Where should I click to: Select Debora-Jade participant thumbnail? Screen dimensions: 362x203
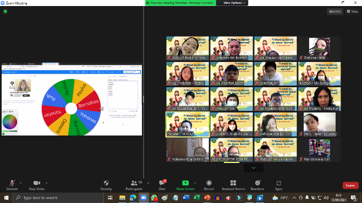point(320,48)
